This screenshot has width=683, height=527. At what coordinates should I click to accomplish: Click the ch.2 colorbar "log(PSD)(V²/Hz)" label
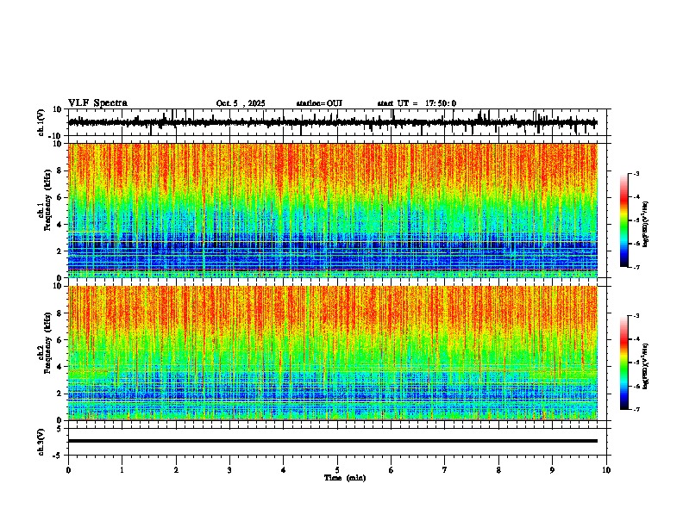pos(645,366)
